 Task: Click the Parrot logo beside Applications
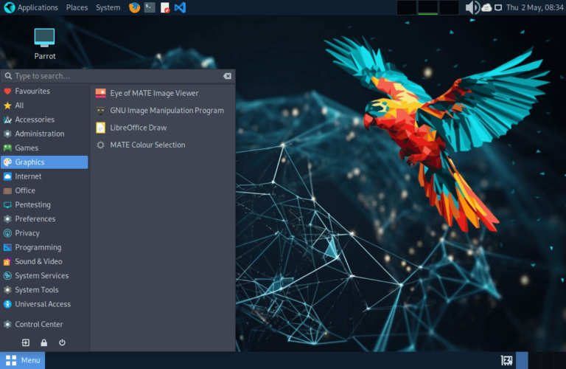[x=9, y=7]
